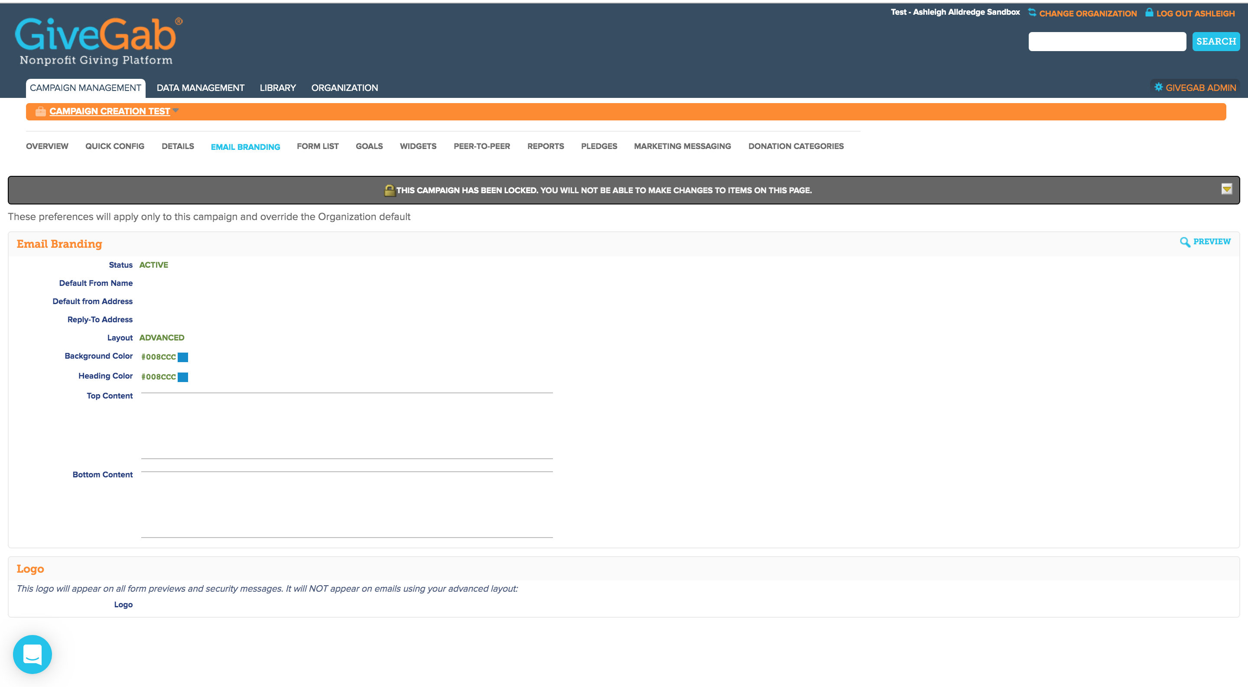
Task: Click the Heading Color swatch
Action: point(182,377)
